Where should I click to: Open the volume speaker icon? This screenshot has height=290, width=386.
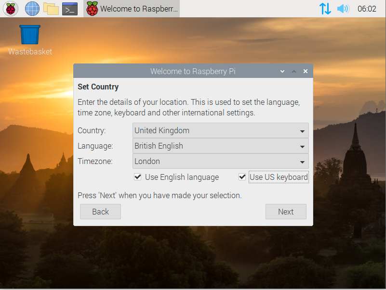[x=343, y=9]
